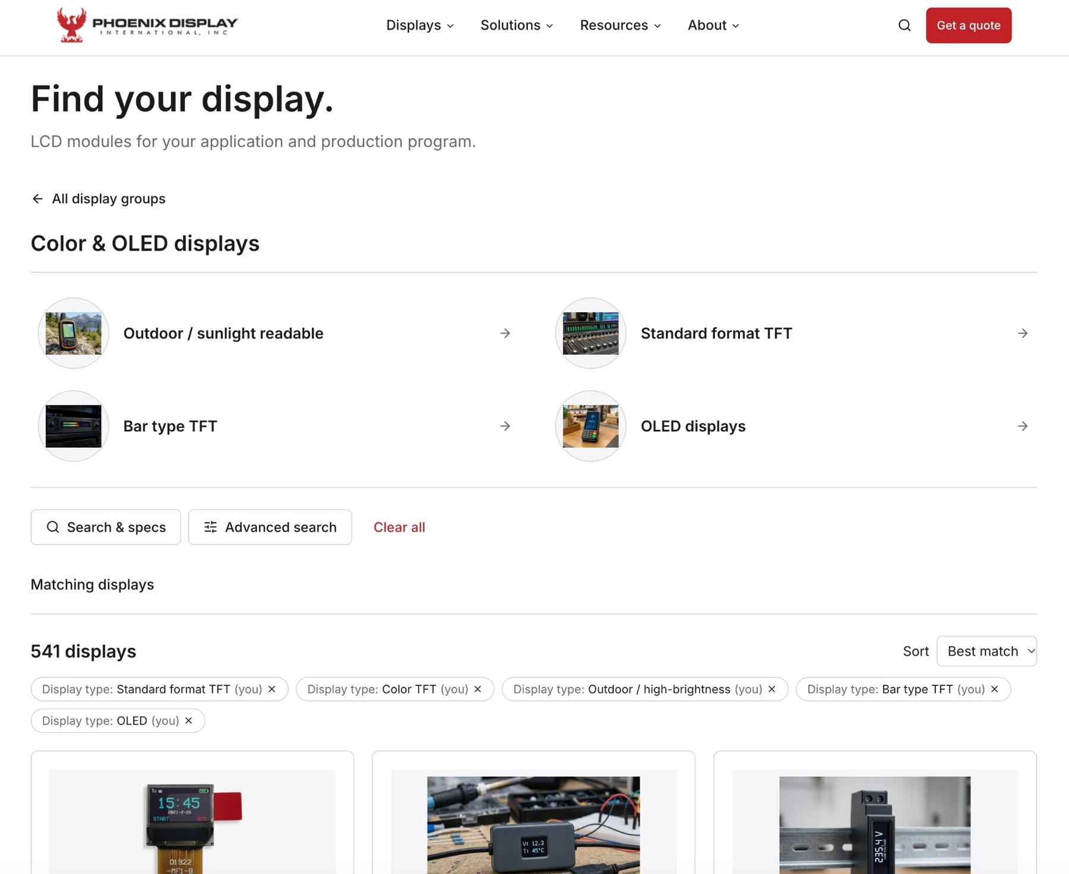Click the Standard format TFT category image

tap(591, 333)
